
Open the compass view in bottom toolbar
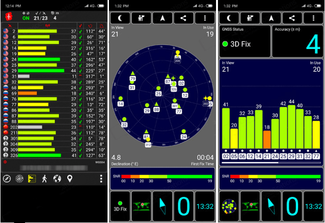(x=7, y=179)
